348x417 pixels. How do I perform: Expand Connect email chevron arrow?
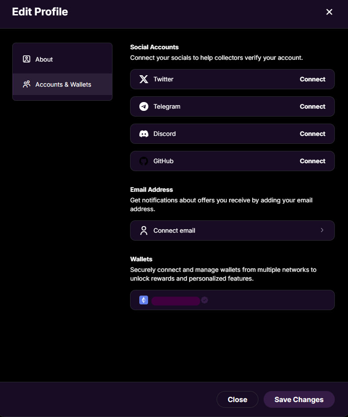click(322, 230)
